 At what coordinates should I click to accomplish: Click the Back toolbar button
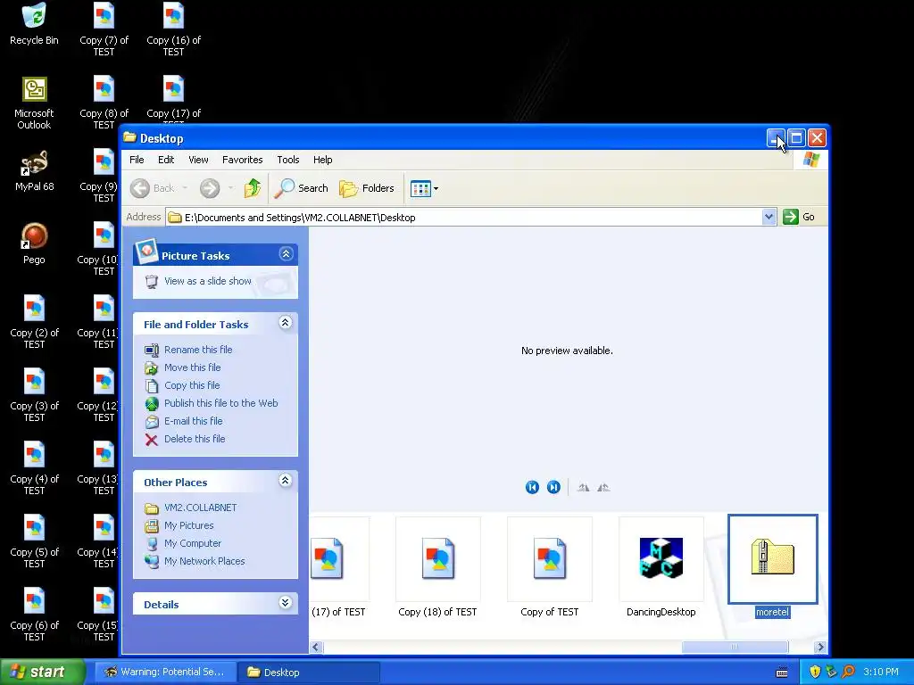(x=152, y=188)
